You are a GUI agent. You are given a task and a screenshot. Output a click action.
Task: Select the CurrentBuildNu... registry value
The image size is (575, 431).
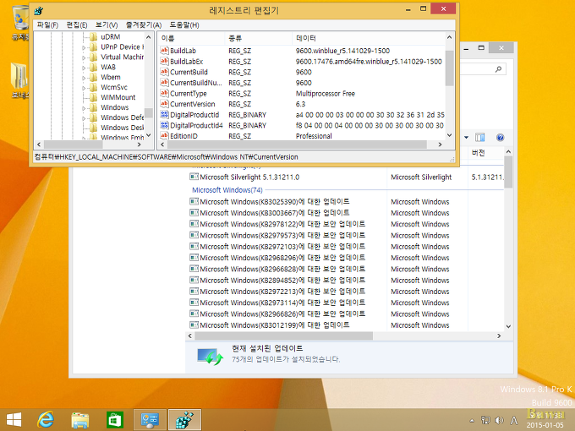[x=196, y=83]
